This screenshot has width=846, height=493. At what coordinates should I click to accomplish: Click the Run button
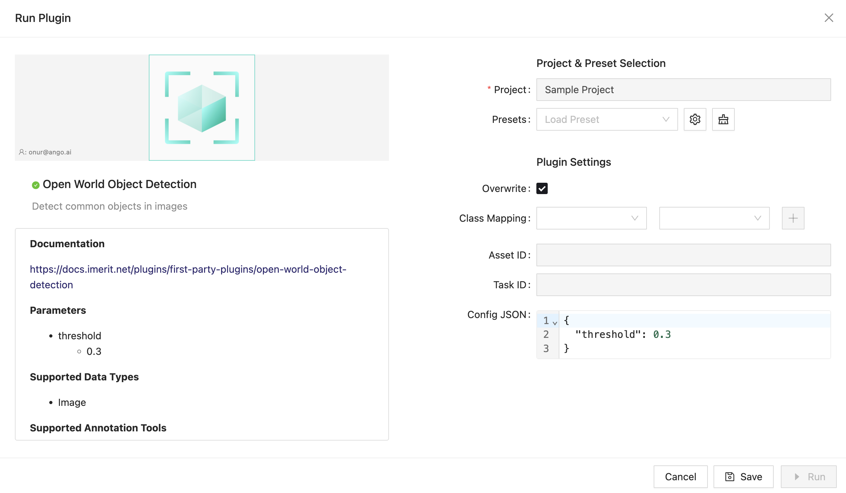(x=808, y=477)
